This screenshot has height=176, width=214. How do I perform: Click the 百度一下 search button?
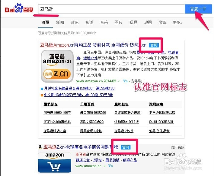pyautogui.click(x=198, y=9)
